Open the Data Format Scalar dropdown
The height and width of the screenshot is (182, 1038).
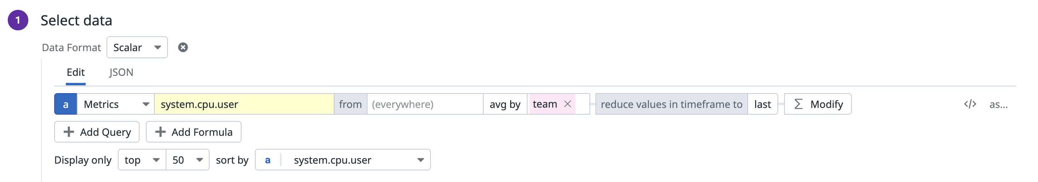[137, 47]
